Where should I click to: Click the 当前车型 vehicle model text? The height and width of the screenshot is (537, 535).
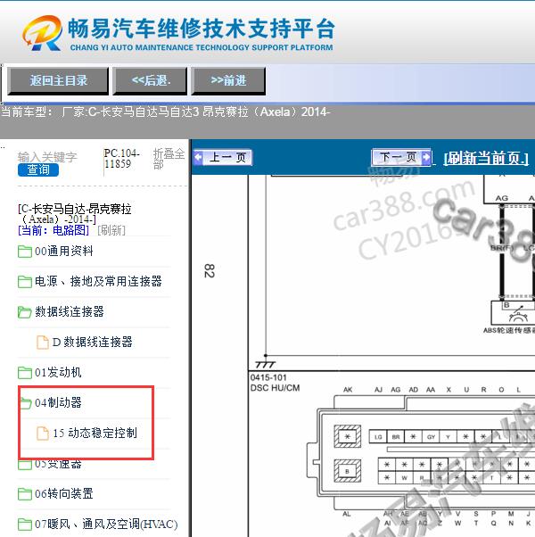click(x=166, y=112)
